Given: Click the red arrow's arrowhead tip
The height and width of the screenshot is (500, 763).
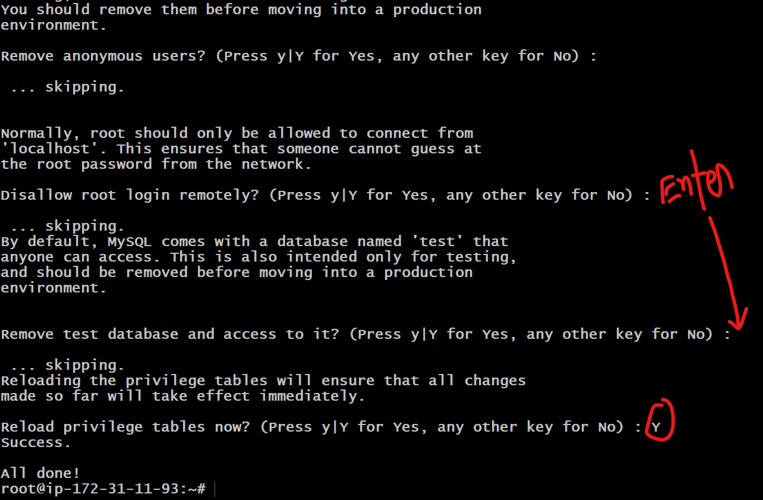Looking at the screenshot, I should (739, 326).
